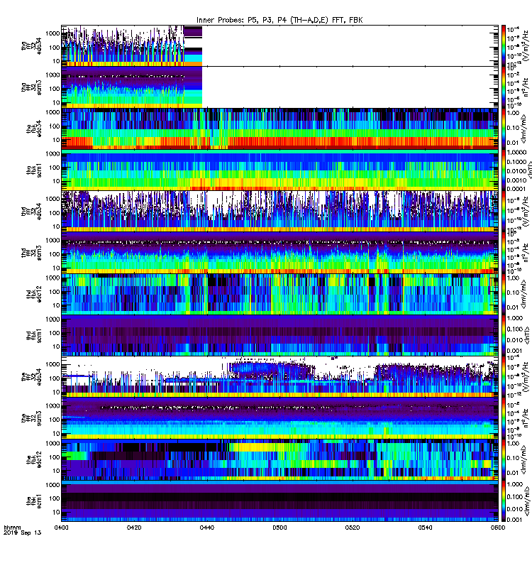The image size is (532, 568).
Task: Click the 0600 time axis label
Action: click(x=498, y=528)
